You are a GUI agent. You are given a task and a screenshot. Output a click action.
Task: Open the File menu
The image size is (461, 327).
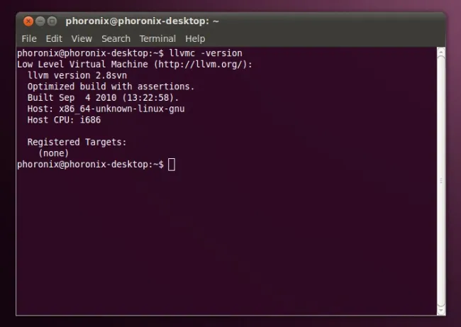29,38
